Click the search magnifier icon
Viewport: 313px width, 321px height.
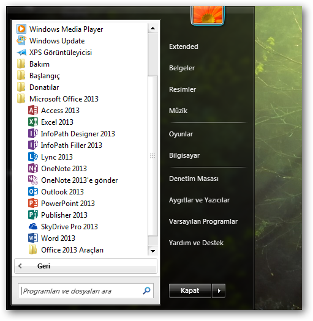(x=146, y=290)
